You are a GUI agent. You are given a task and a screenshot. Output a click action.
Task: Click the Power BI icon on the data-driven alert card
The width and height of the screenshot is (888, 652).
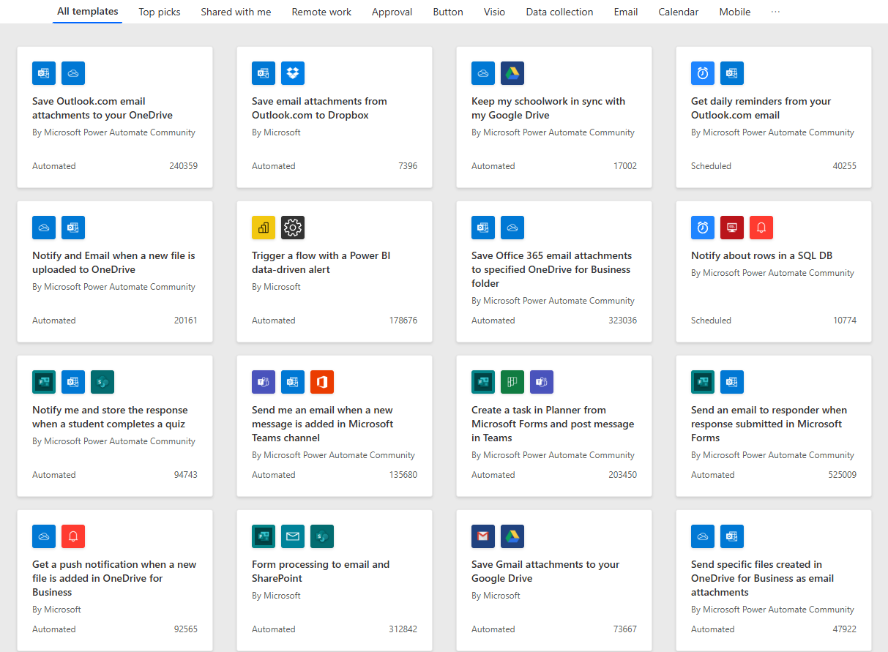pyautogui.click(x=264, y=228)
